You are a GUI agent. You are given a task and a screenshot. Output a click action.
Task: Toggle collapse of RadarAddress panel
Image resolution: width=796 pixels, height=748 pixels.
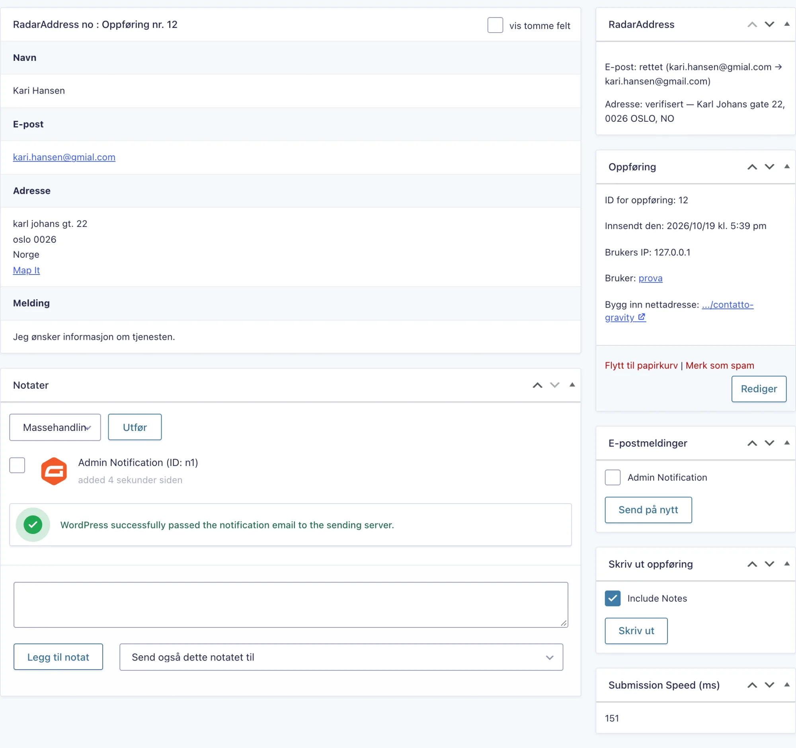786,24
